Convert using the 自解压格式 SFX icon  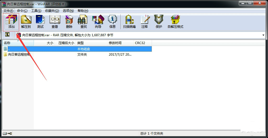[x=175, y=22]
